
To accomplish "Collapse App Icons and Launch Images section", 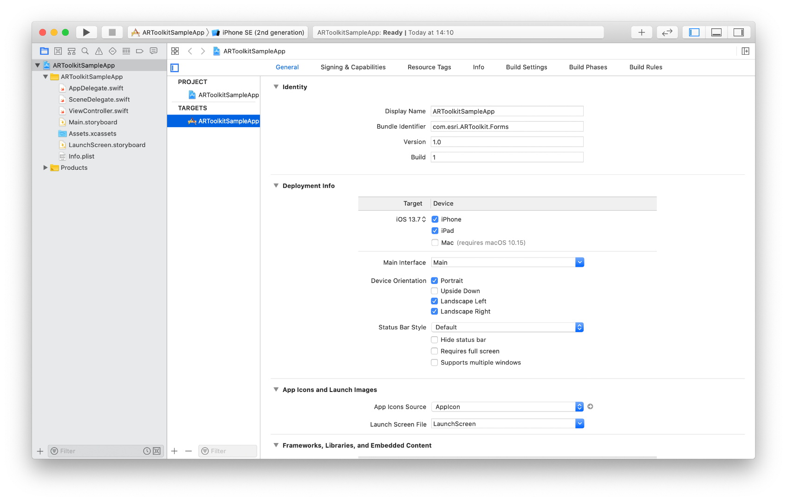I will [x=276, y=390].
